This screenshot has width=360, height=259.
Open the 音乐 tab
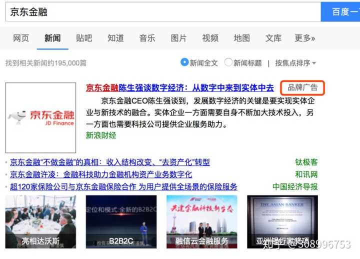[x=147, y=38]
